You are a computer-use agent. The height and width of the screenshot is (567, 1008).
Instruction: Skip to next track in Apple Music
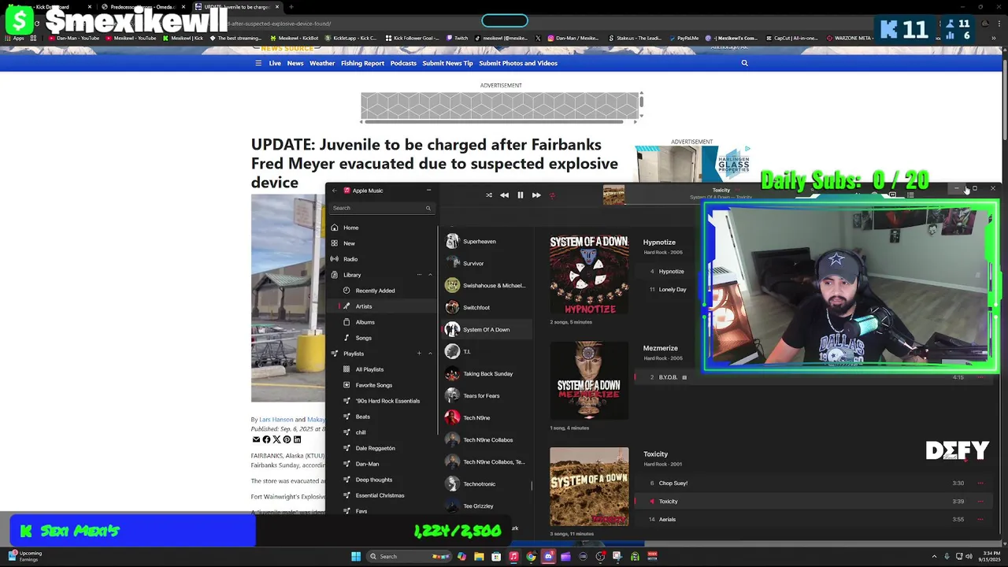(x=536, y=195)
